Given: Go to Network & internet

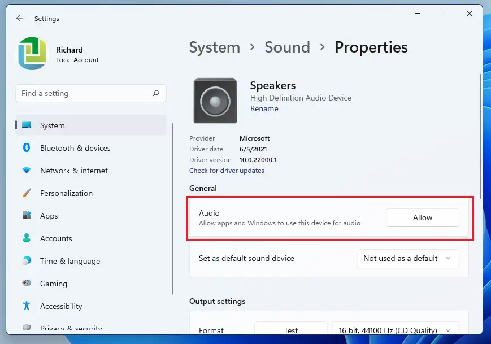Looking at the screenshot, I should (x=91, y=170).
